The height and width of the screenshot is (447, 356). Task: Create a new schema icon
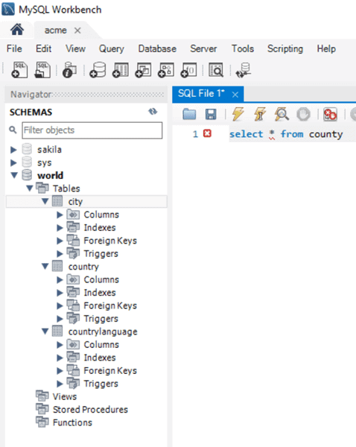click(98, 70)
